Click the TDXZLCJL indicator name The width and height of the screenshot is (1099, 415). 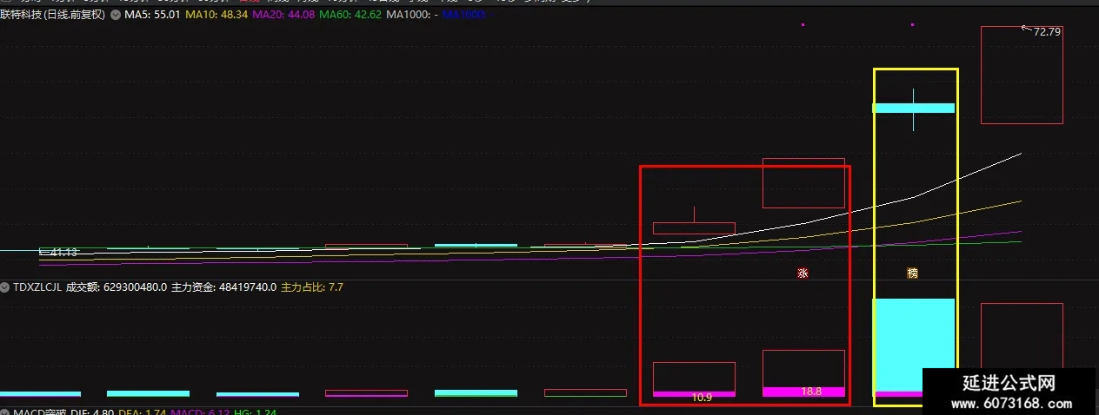pos(37,287)
